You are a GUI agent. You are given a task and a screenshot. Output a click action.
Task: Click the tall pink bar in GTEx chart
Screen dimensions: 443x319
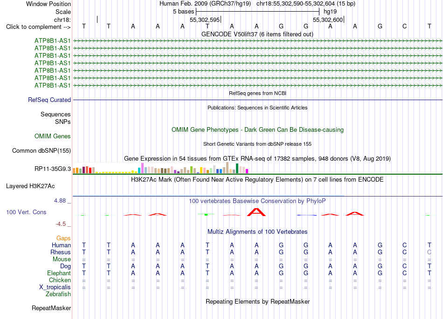click(x=142, y=168)
